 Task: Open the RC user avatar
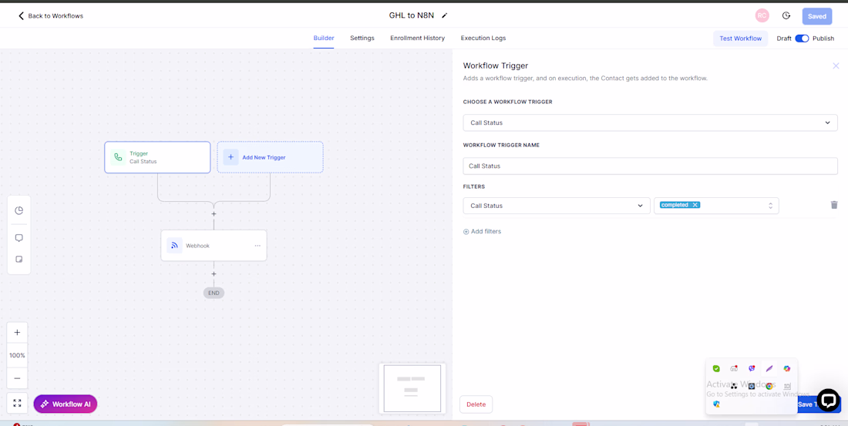click(762, 15)
